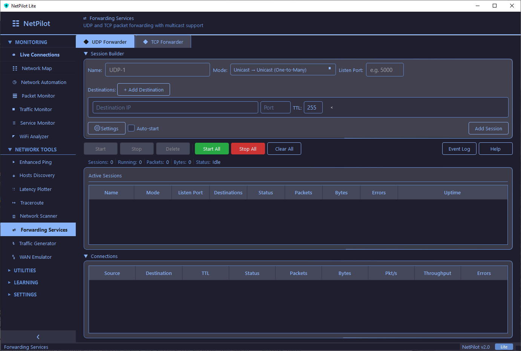The width and height of the screenshot is (521, 351).
Task: Click the Traceroute tool icon
Action: (x=14, y=203)
